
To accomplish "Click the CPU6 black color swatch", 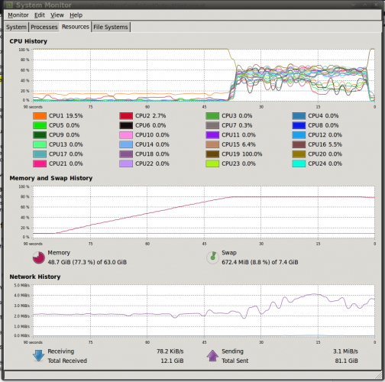I will pyautogui.click(x=126, y=125).
